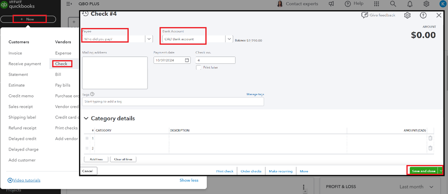
Task: Click Make recurring in footer
Action: click(281, 171)
